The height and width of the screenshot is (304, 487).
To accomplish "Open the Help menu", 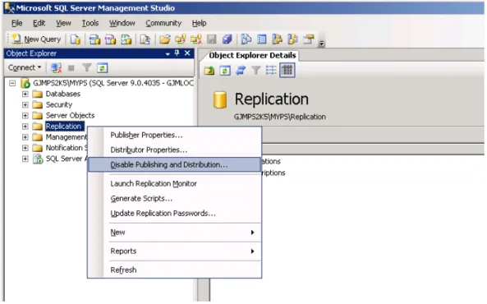I will 199,23.
